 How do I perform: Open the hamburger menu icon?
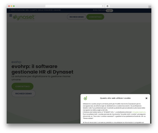click(11, 15)
